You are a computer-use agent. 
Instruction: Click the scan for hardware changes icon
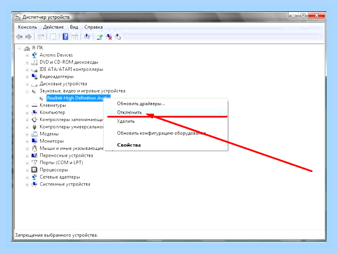[x=87, y=37]
